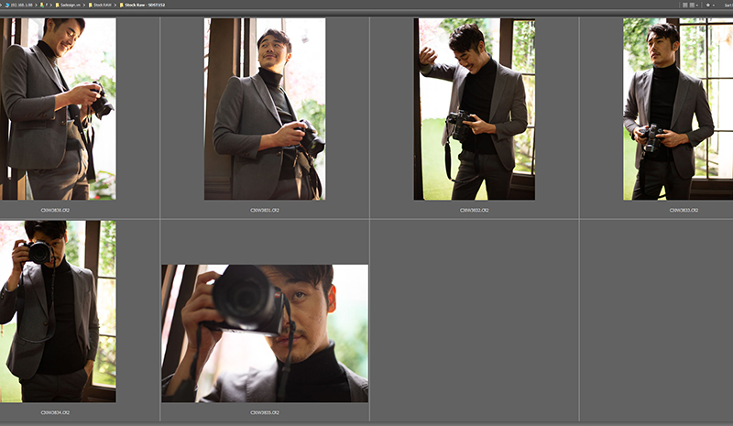This screenshot has width=733, height=426.
Task: Click the file name CXIW0835.CR2
Action: tap(265, 413)
